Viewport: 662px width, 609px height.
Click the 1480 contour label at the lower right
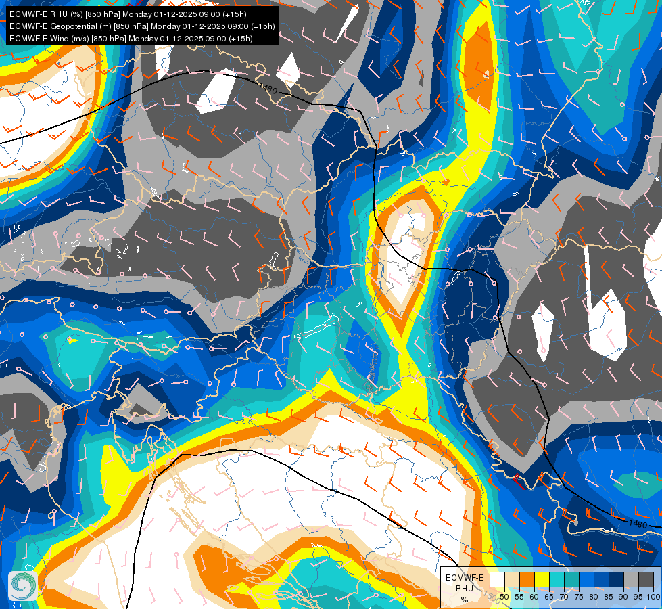pyautogui.click(x=638, y=524)
